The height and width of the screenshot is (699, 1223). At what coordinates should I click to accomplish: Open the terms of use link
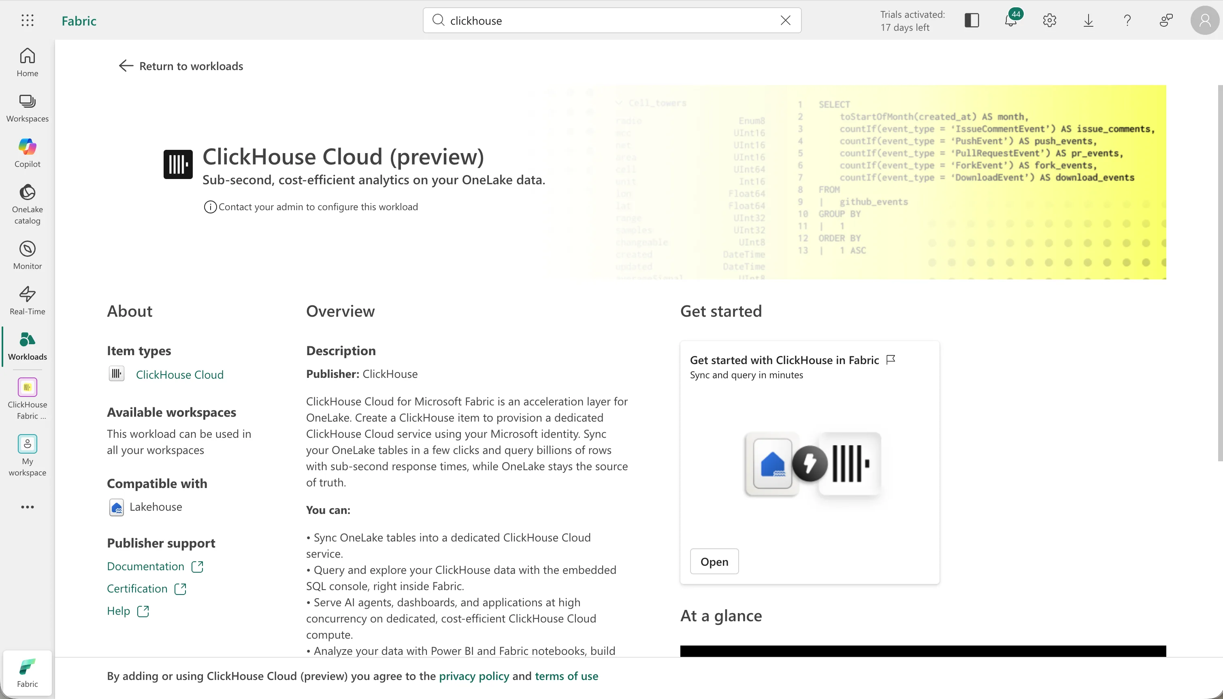pyautogui.click(x=567, y=676)
